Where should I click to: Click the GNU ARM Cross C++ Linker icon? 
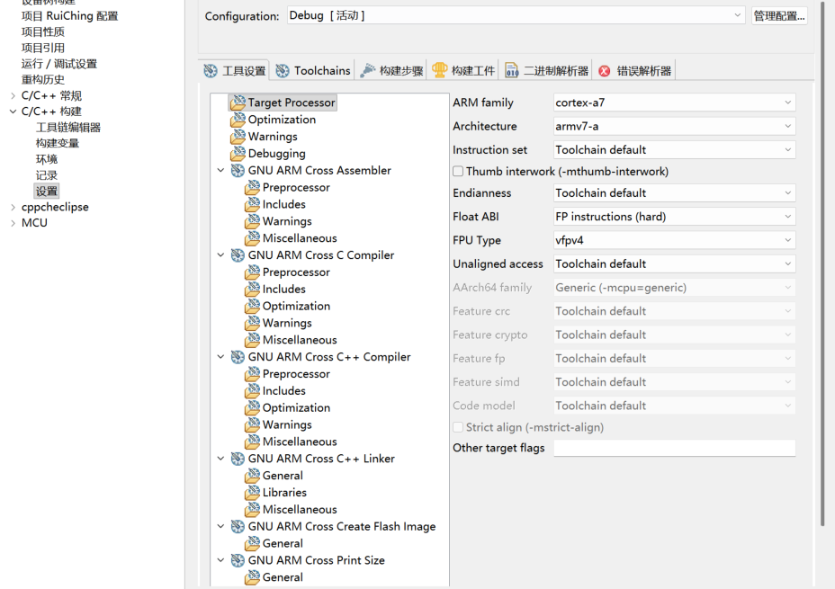(x=238, y=459)
